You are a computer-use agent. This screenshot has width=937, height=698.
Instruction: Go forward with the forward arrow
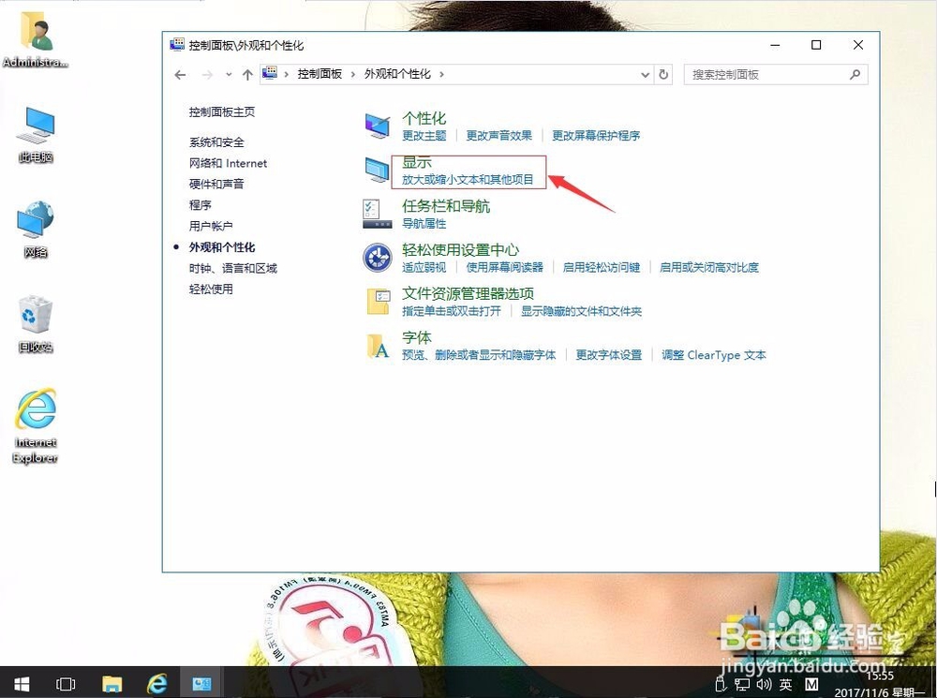pos(207,75)
